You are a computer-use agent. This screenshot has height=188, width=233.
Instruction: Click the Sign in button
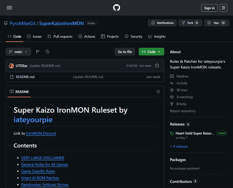pyautogui.click(x=209, y=8)
